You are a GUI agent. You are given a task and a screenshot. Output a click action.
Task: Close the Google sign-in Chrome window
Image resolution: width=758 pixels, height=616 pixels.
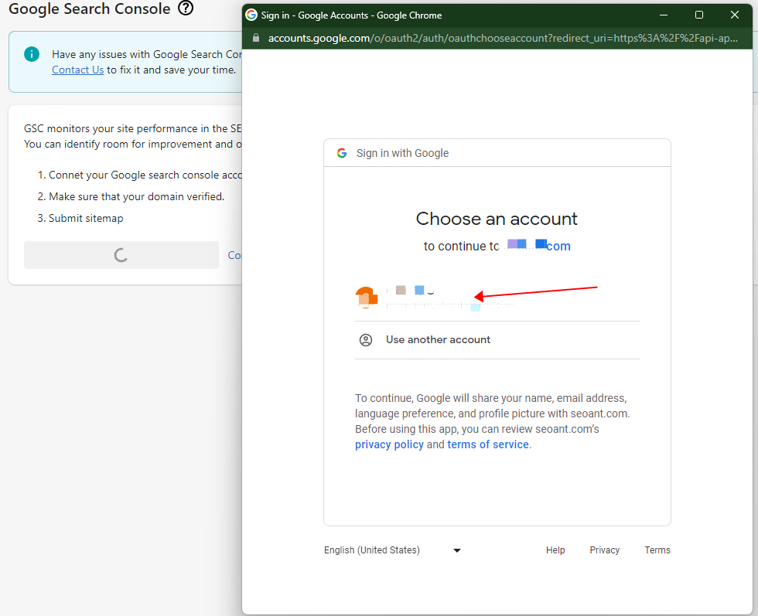[735, 15]
